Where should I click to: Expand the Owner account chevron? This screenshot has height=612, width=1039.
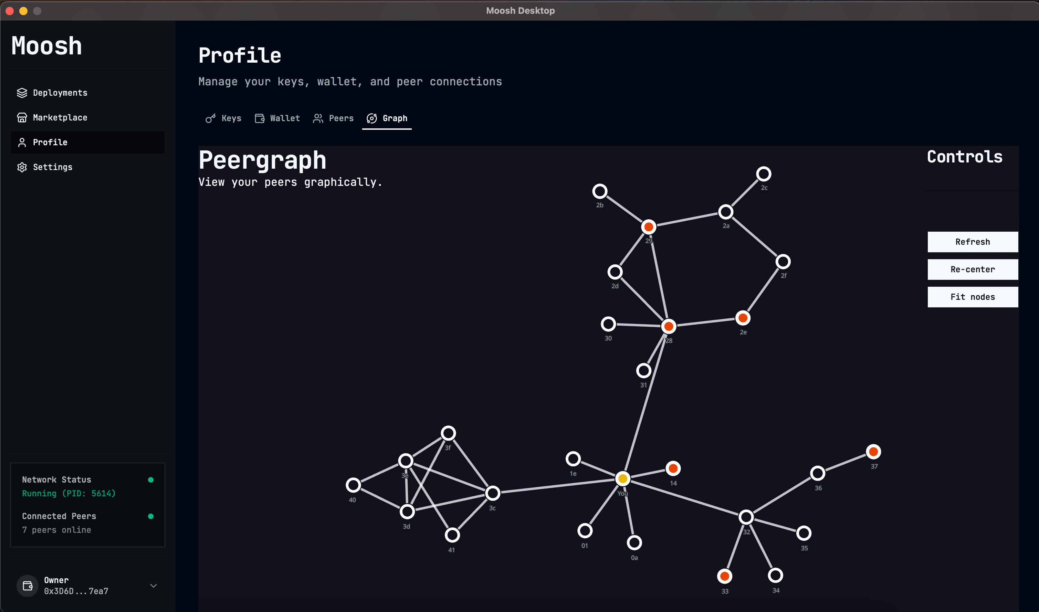point(154,585)
